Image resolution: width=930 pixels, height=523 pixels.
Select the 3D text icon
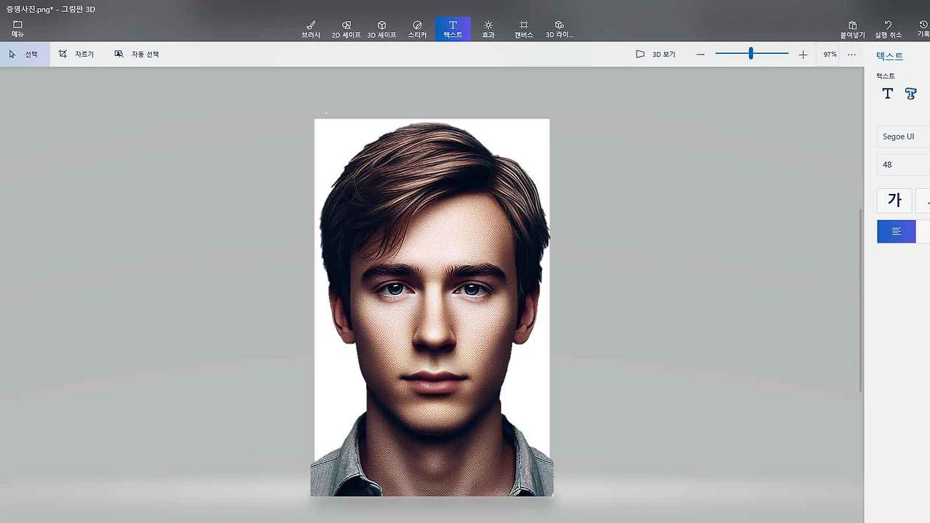(910, 94)
